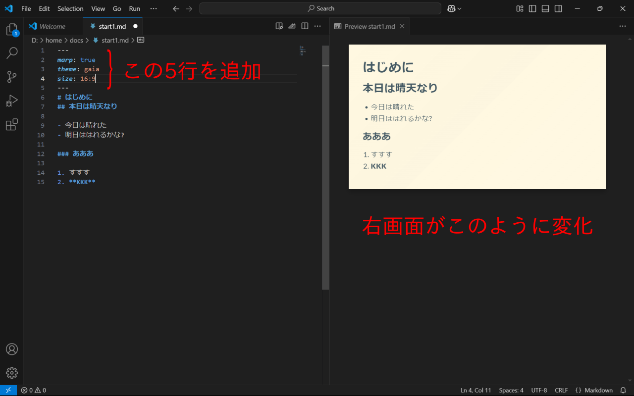
Task: Toggle the primary side bar
Action: coord(532,8)
